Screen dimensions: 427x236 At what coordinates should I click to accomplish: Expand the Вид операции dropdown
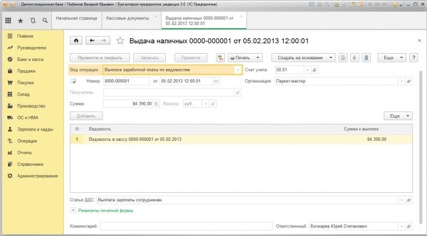point(238,70)
